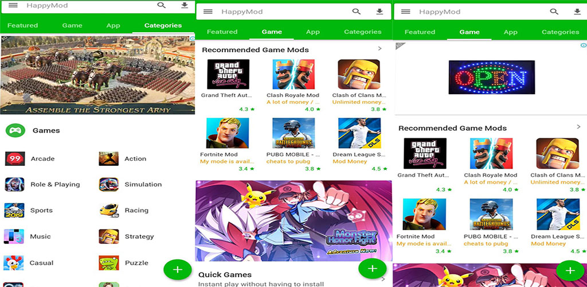Open the Casual category label

click(x=41, y=263)
